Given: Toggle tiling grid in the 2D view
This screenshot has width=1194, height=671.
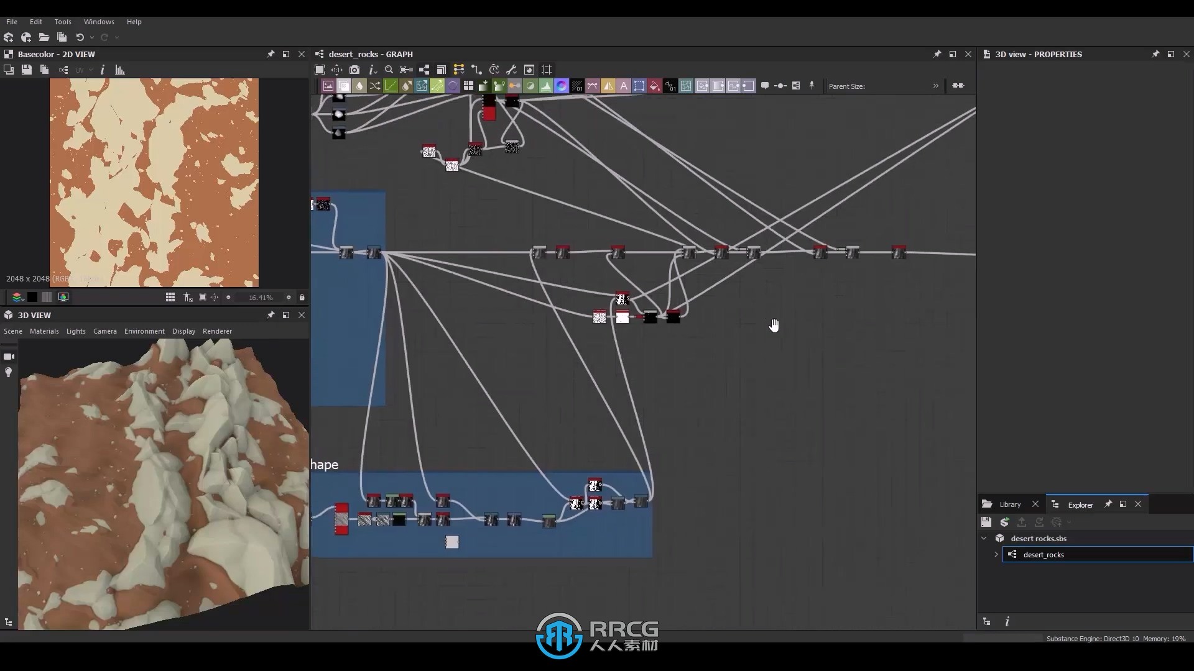Looking at the screenshot, I should (170, 297).
